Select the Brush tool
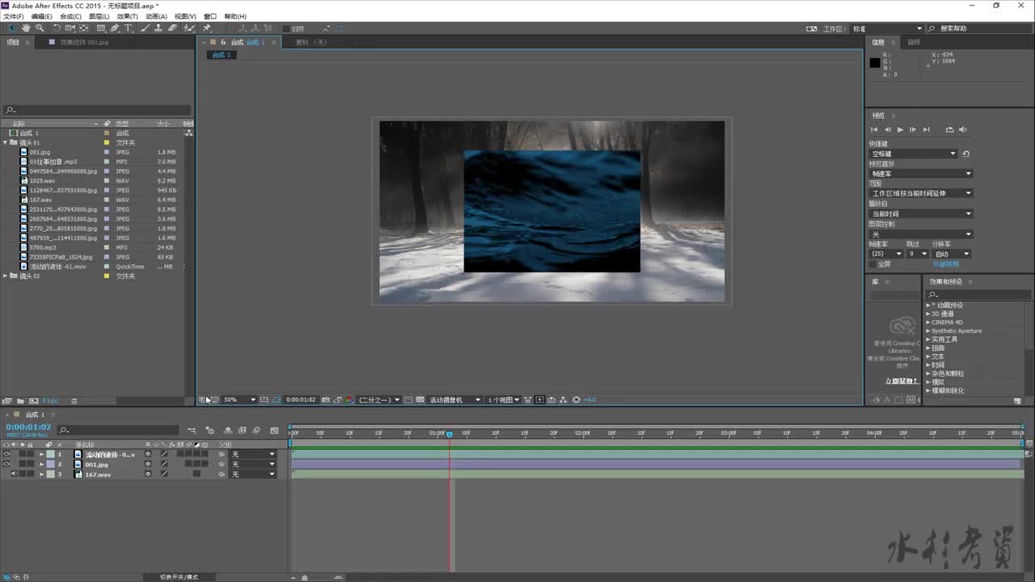1035x582 pixels. click(145, 28)
